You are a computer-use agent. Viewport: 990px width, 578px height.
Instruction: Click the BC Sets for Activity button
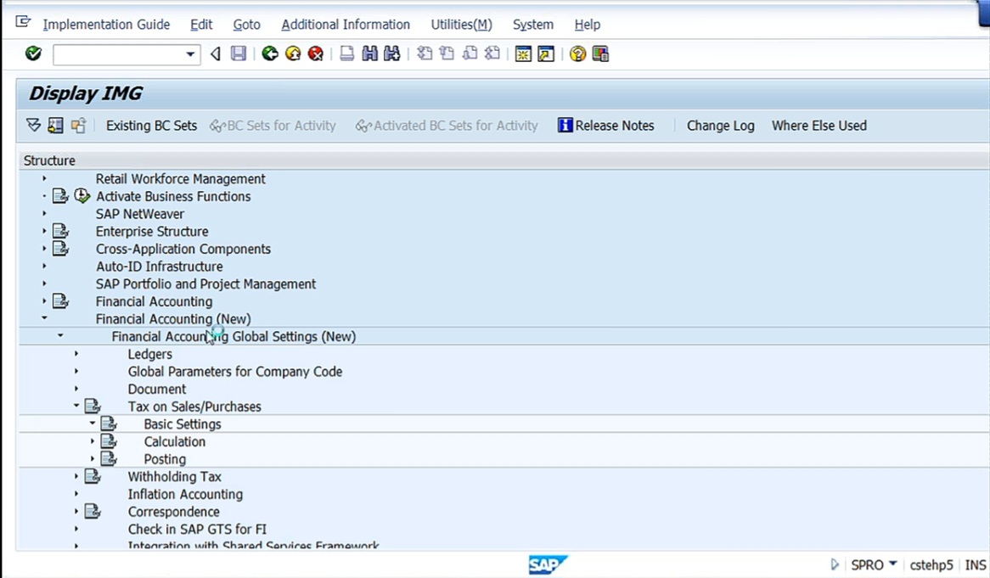pos(273,126)
